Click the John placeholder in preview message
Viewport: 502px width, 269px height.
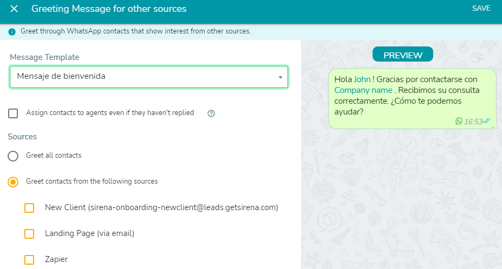click(362, 79)
